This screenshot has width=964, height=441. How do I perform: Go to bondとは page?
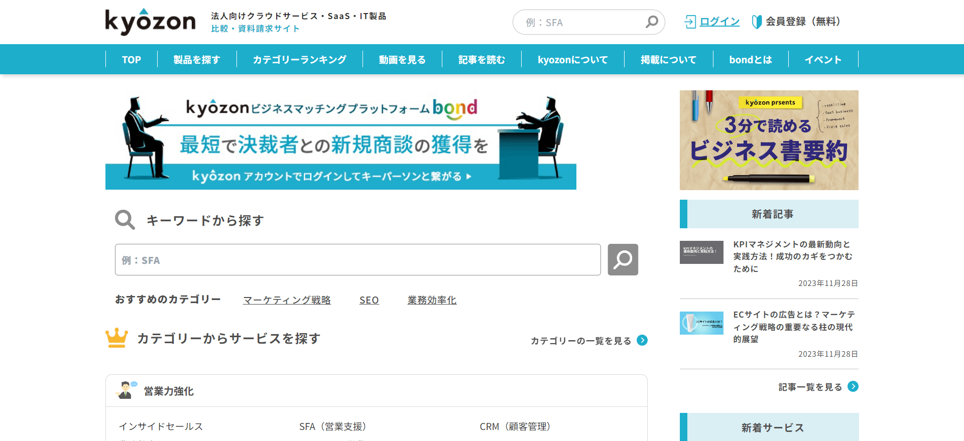751,60
